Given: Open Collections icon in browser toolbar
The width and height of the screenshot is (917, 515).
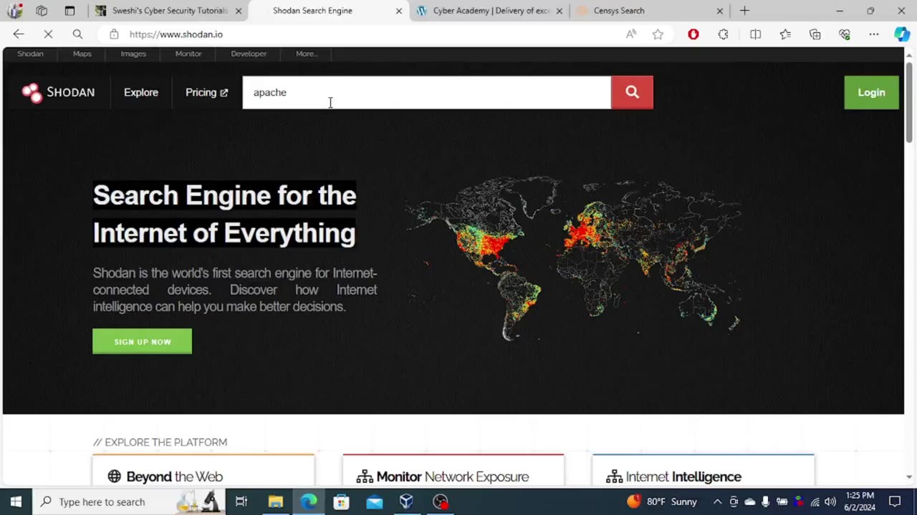Looking at the screenshot, I should click(x=815, y=34).
